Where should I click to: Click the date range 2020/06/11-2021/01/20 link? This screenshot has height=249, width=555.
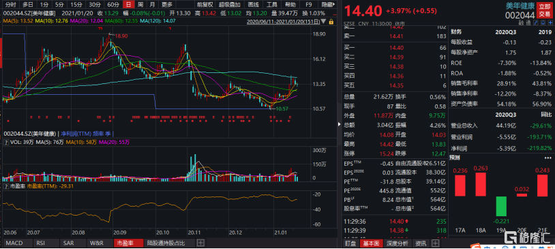(x=284, y=22)
